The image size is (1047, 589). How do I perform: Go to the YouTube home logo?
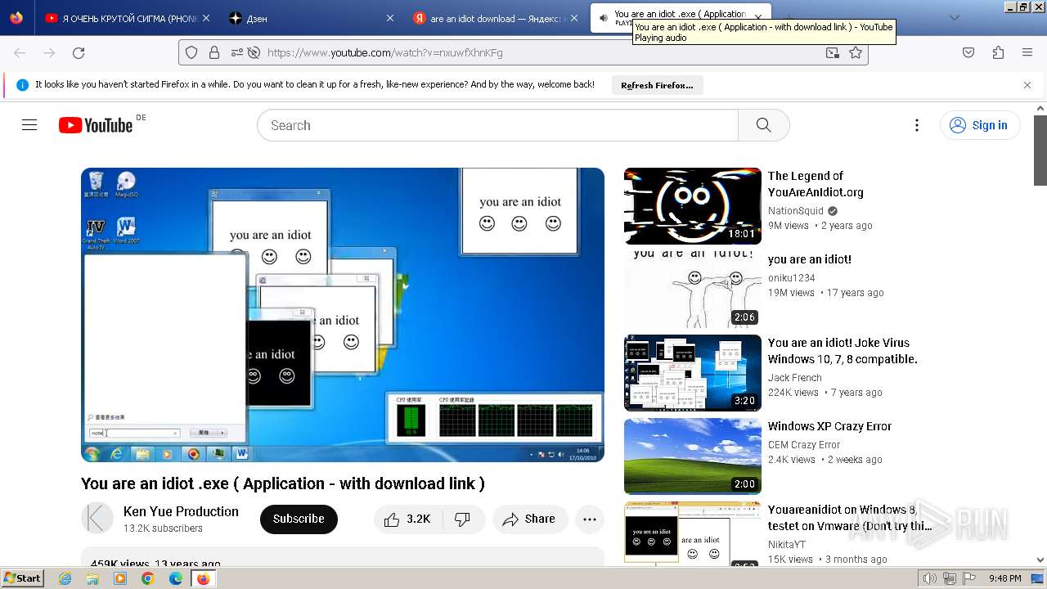click(96, 125)
